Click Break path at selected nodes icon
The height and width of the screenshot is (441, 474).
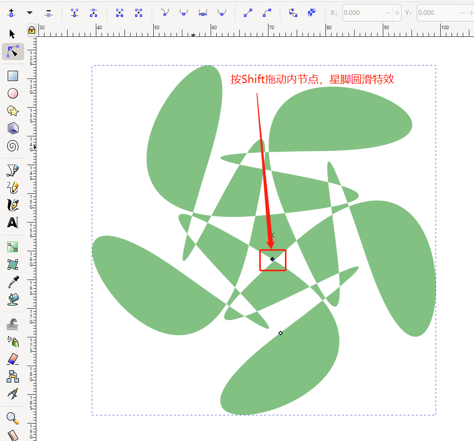click(93, 13)
